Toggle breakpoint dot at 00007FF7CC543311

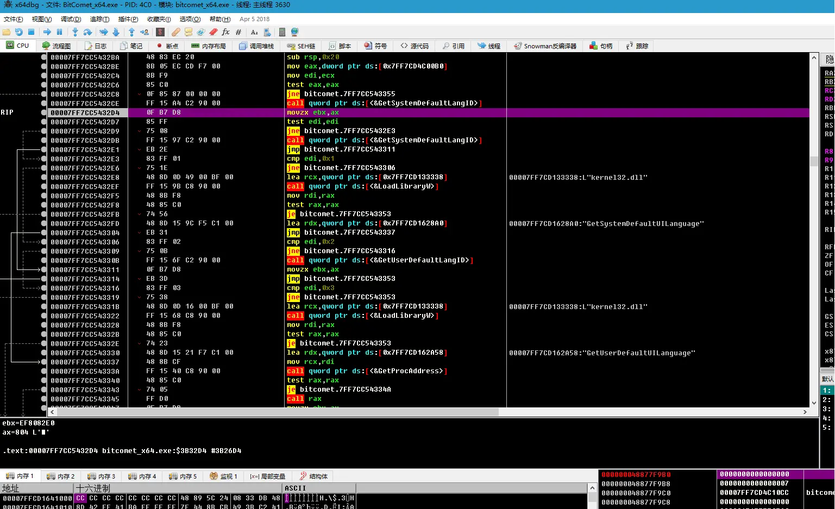[x=44, y=269]
